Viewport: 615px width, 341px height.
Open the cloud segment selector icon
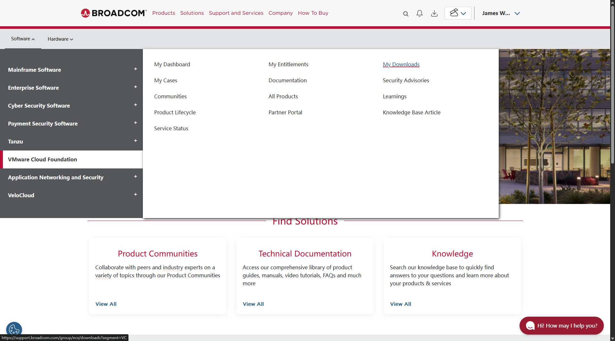coord(458,13)
